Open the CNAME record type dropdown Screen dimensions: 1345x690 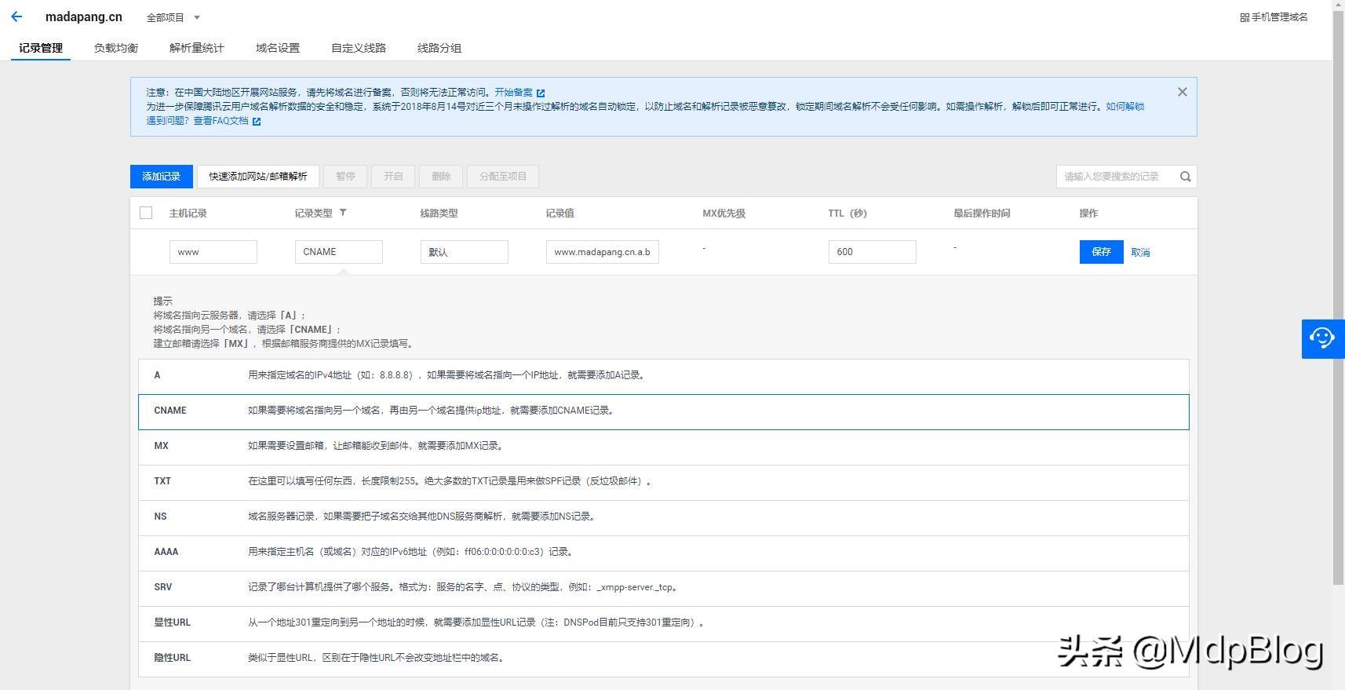338,252
